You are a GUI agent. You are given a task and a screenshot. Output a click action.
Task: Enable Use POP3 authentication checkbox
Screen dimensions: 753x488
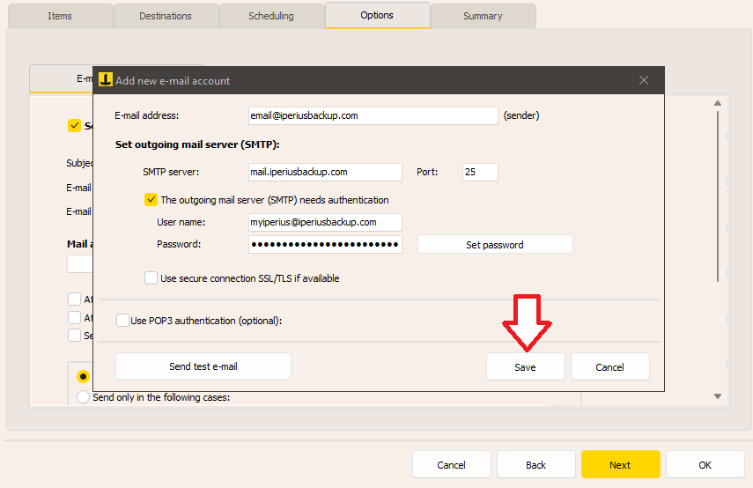pyautogui.click(x=122, y=321)
